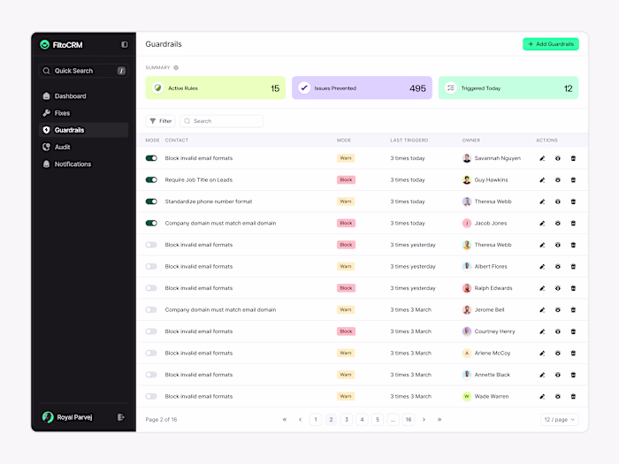Edit the rule owned by Arlene McCoy
Viewport: 619px width, 464px height.
[542, 354]
